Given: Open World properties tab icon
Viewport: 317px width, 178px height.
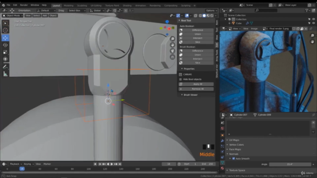Looking at the screenshot, I should 222,129.
